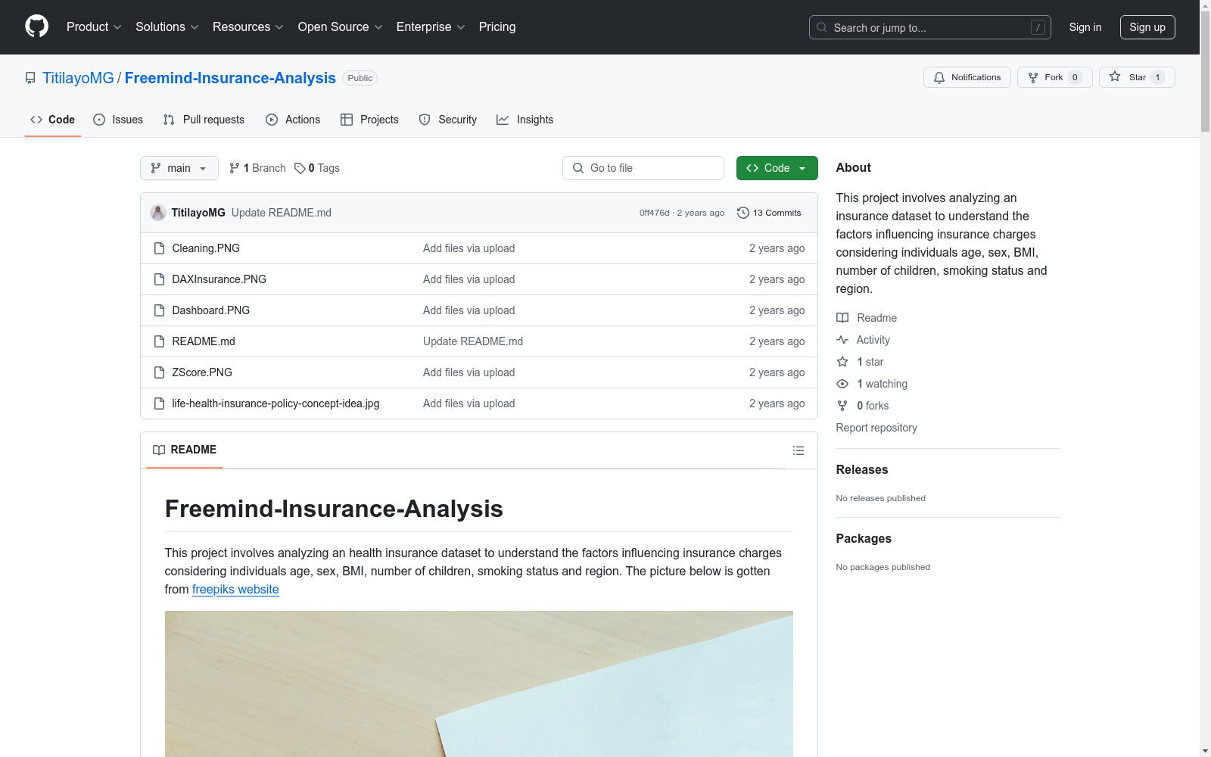
Task: Open the Issues tab
Action: [118, 120]
